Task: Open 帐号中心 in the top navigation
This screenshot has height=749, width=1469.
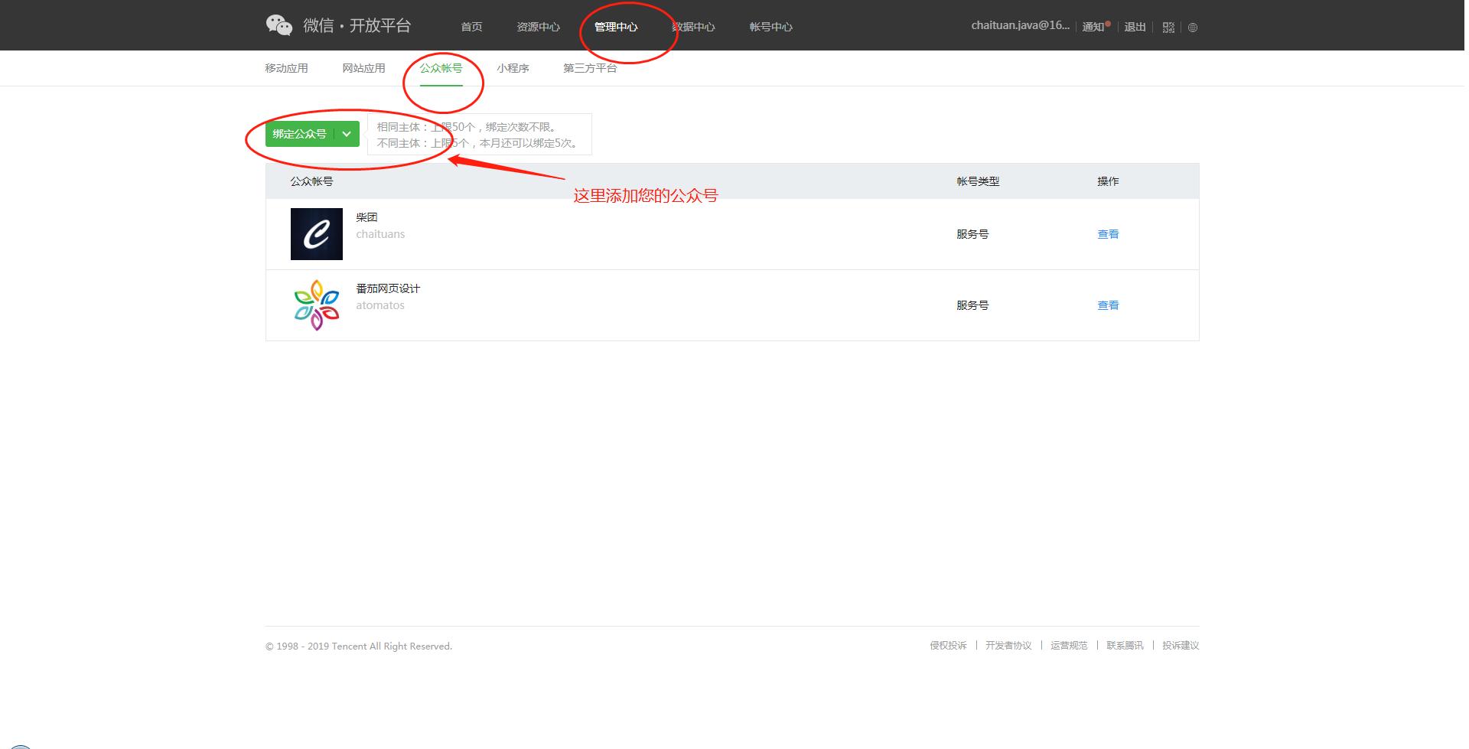Action: [x=770, y=27]
